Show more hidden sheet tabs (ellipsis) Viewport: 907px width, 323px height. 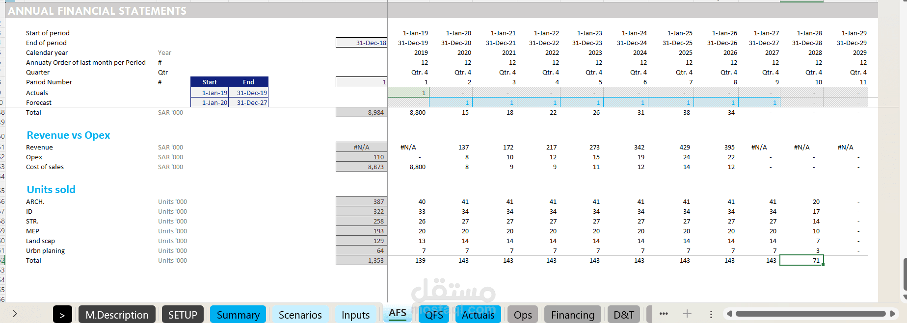664,314
